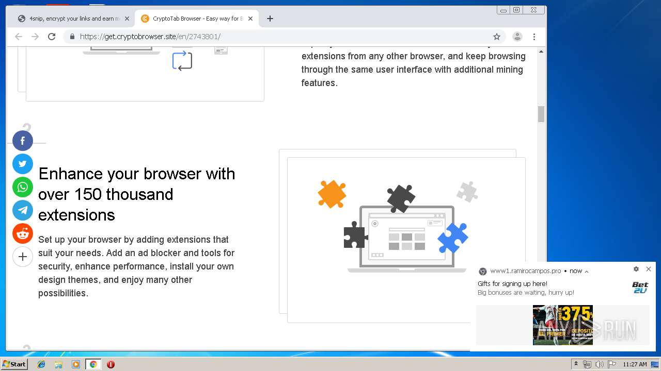Grab the page vertical scrollbar thumb
This screenshot has width=661, height=371.
pyautogui.click(x=541, y=114)
